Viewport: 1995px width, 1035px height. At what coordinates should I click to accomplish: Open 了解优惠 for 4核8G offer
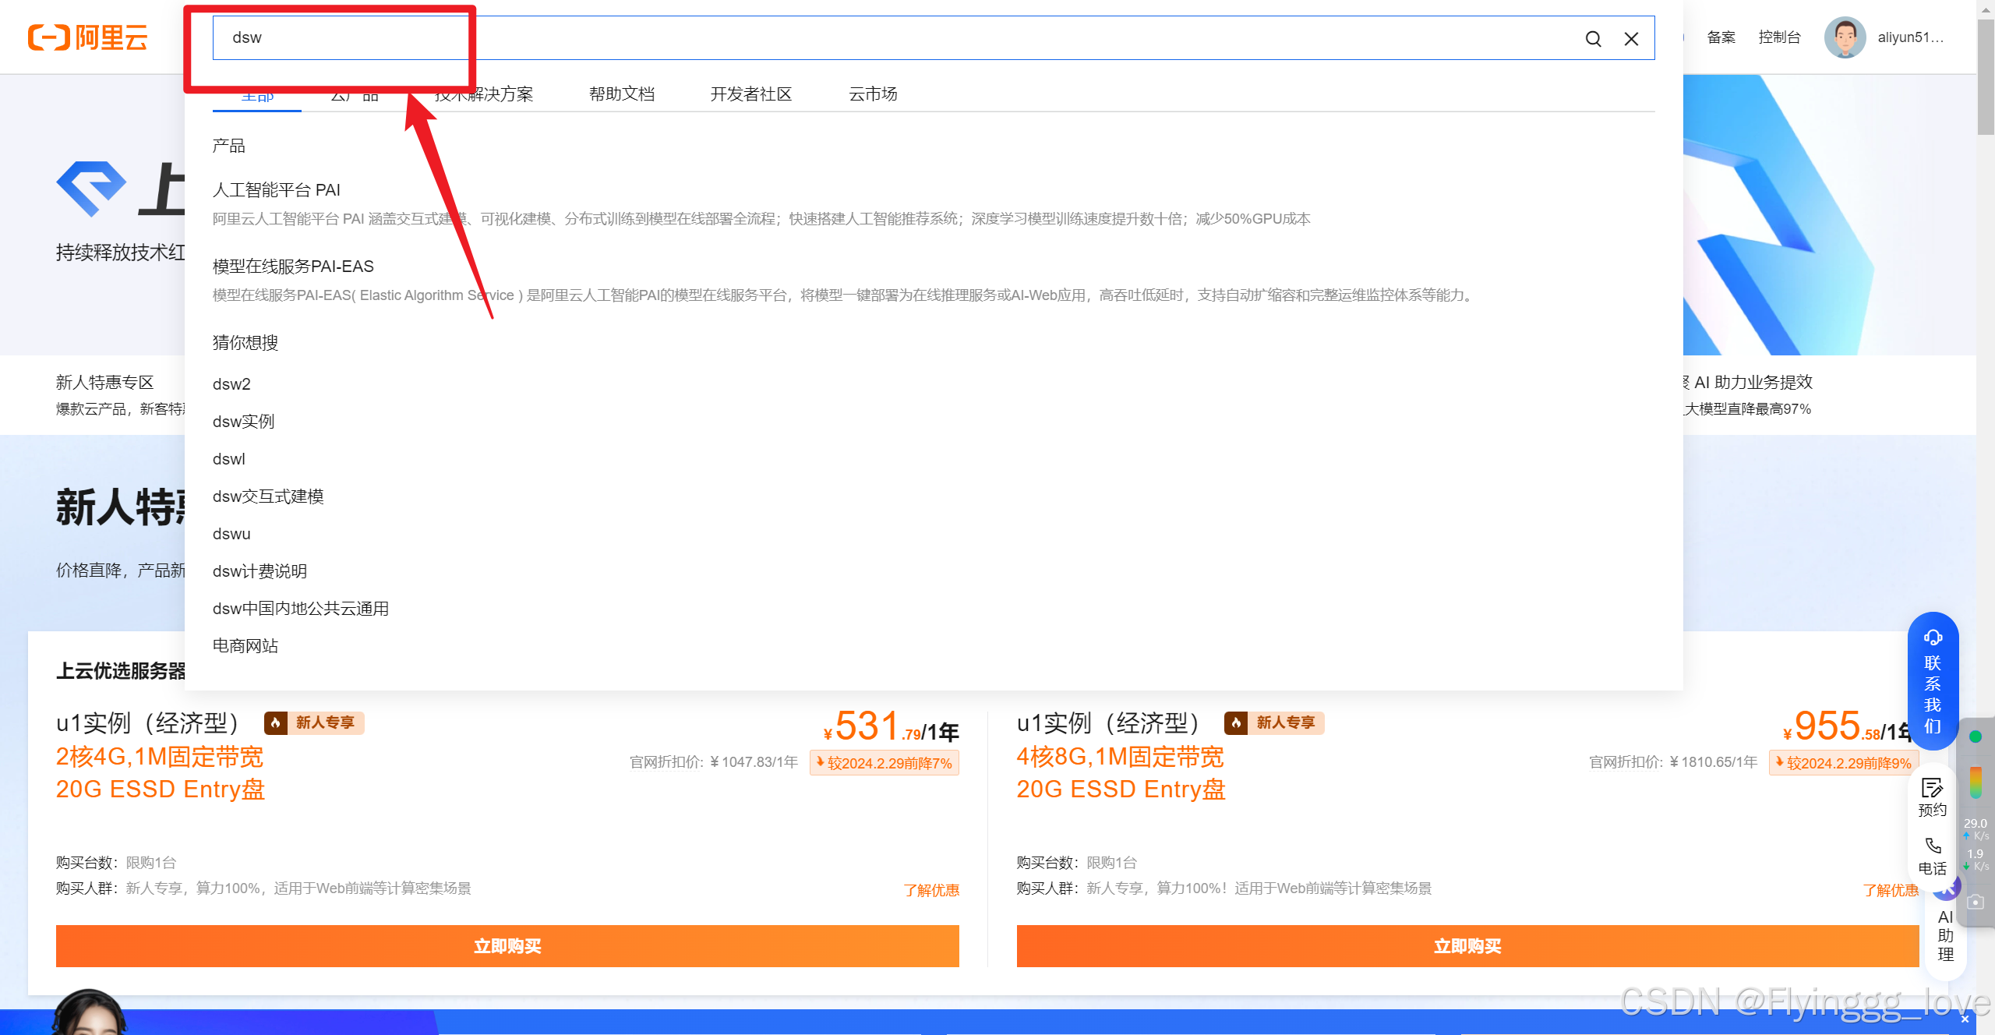tap(1891, 890)
